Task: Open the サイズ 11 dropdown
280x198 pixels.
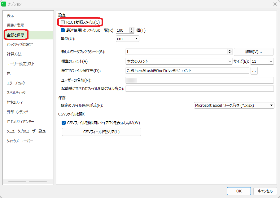Action: pos(262,61)
